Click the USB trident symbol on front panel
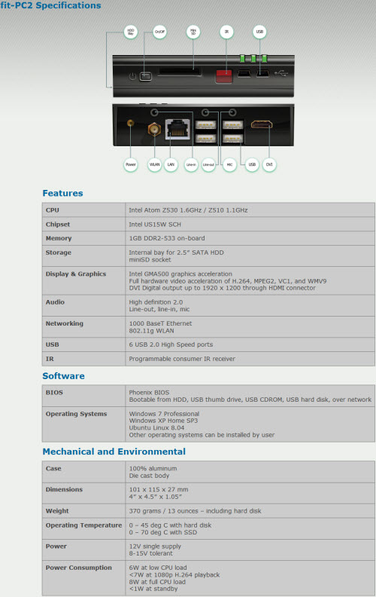Image resolution: width=376 pixels, height=597 pixels. click(281, 72)
